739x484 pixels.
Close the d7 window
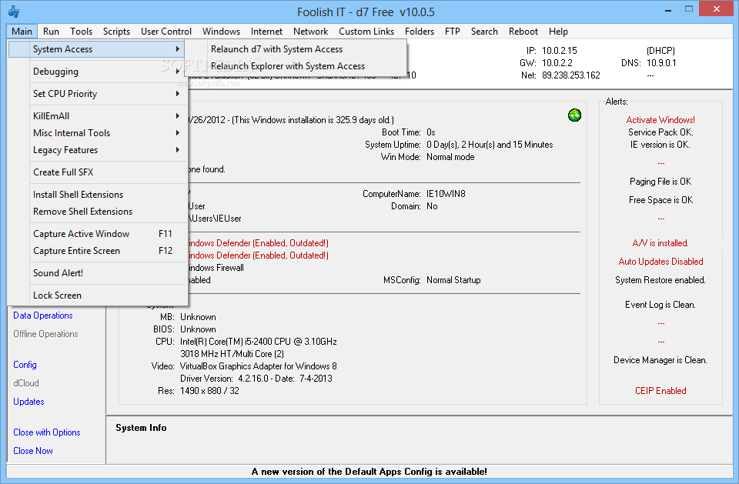(717, 8)
